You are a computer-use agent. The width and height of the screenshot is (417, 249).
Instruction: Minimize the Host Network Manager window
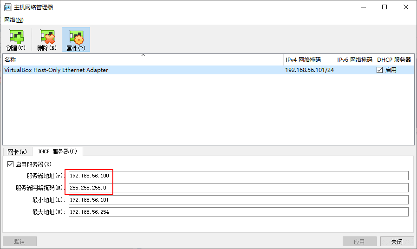364,7
